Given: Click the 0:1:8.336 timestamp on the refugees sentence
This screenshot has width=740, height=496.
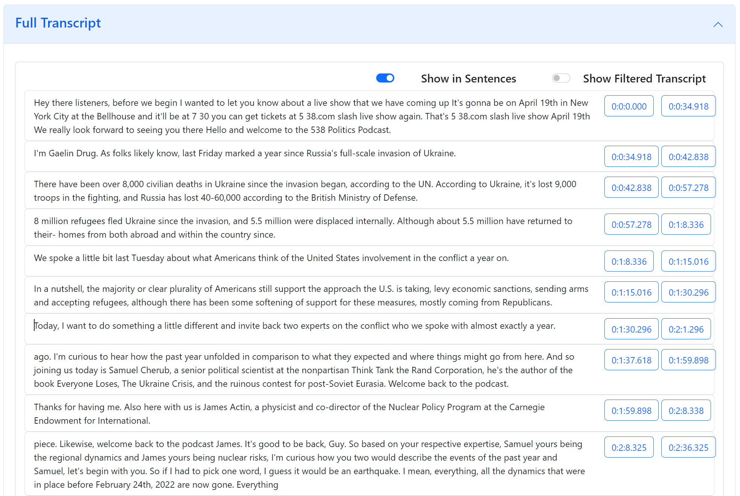Looking at the screenshot, I should click(686, 224).
